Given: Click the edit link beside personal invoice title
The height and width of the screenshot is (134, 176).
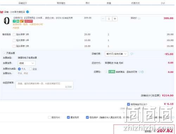Looking at the screenshot, I should pos(26,73).
